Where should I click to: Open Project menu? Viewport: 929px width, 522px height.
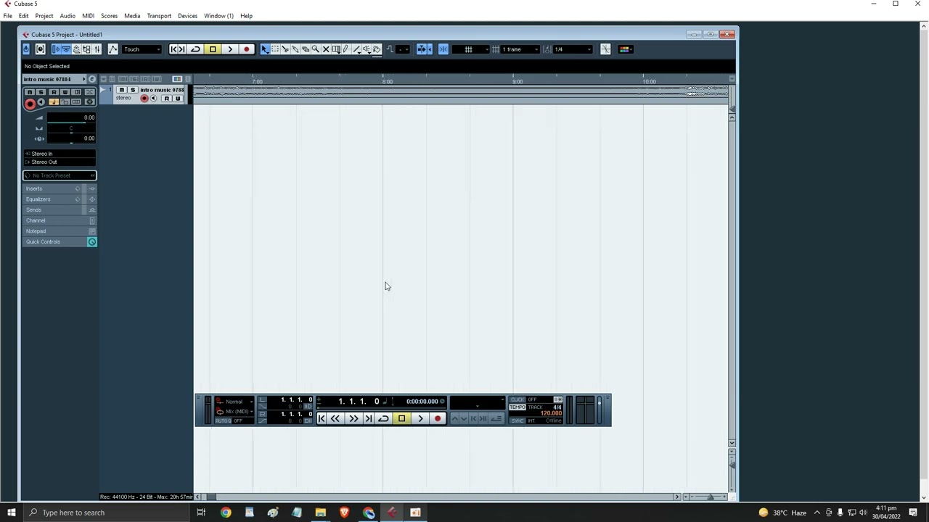44,16
